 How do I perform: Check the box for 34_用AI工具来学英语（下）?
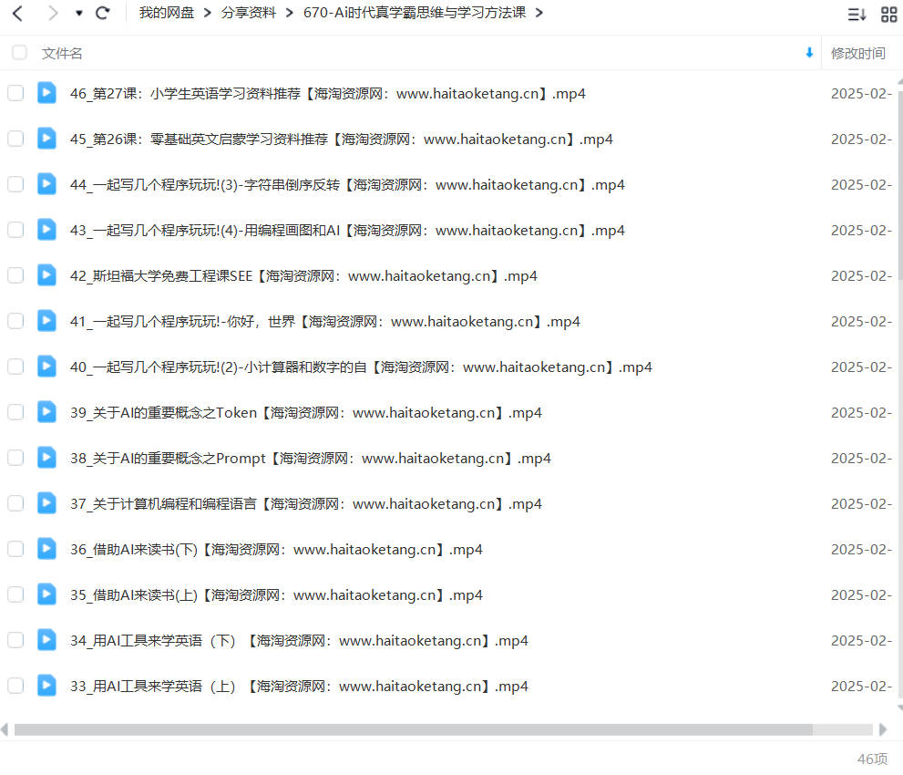click(15, 639)
